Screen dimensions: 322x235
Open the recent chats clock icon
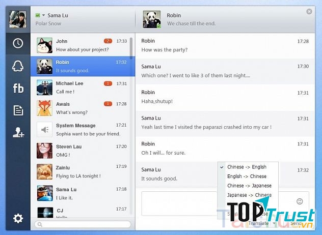pos(18,43)
